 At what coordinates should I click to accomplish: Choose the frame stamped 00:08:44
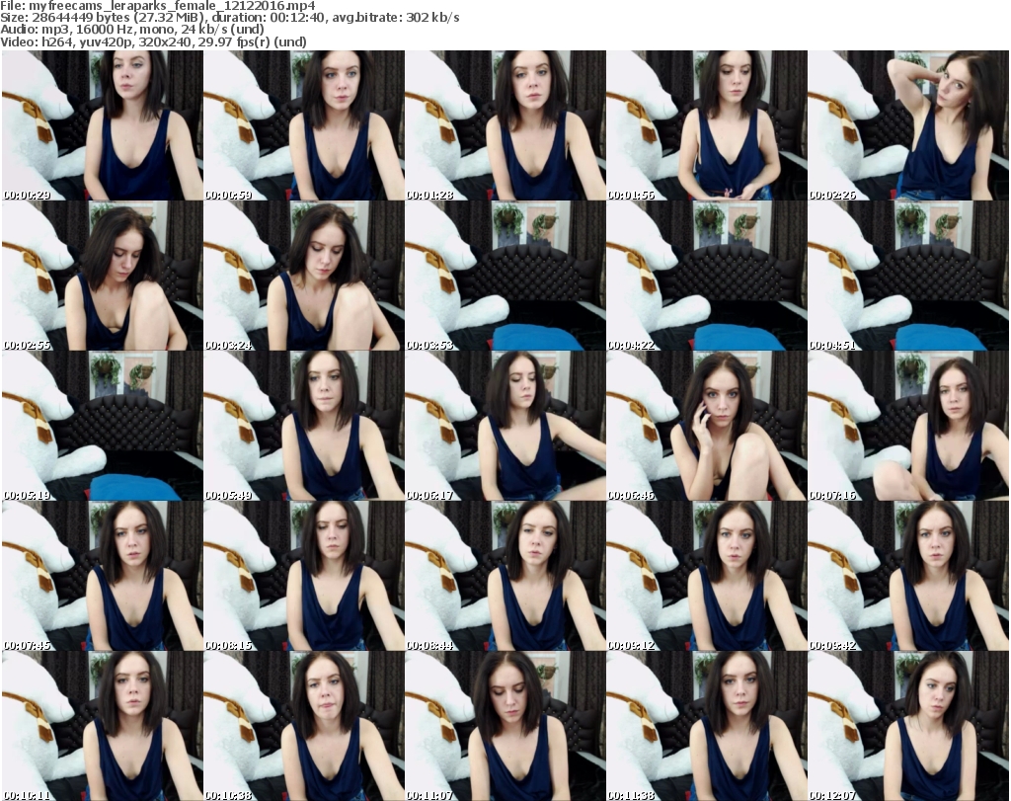(x=505, y=576)
